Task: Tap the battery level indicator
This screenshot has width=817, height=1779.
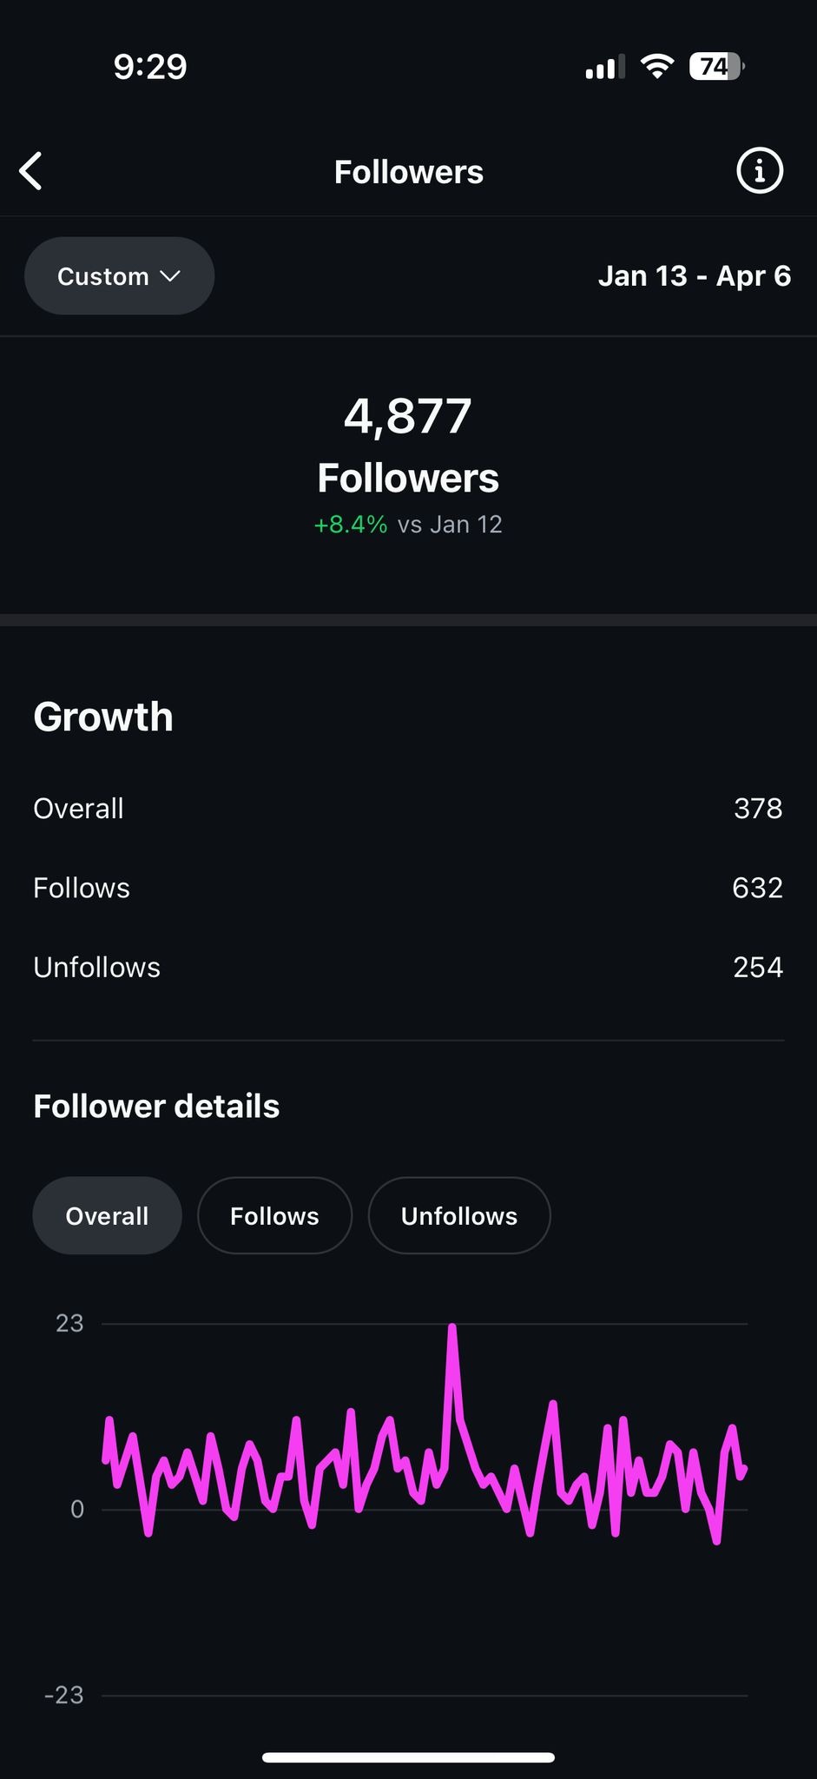Action: click(x=715, y=67)
